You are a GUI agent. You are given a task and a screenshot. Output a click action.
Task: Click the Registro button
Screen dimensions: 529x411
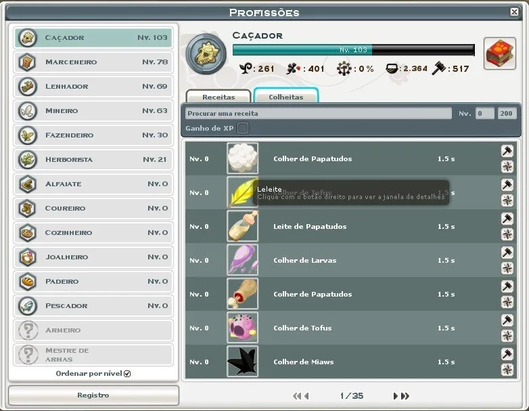(x=93, y=395)
